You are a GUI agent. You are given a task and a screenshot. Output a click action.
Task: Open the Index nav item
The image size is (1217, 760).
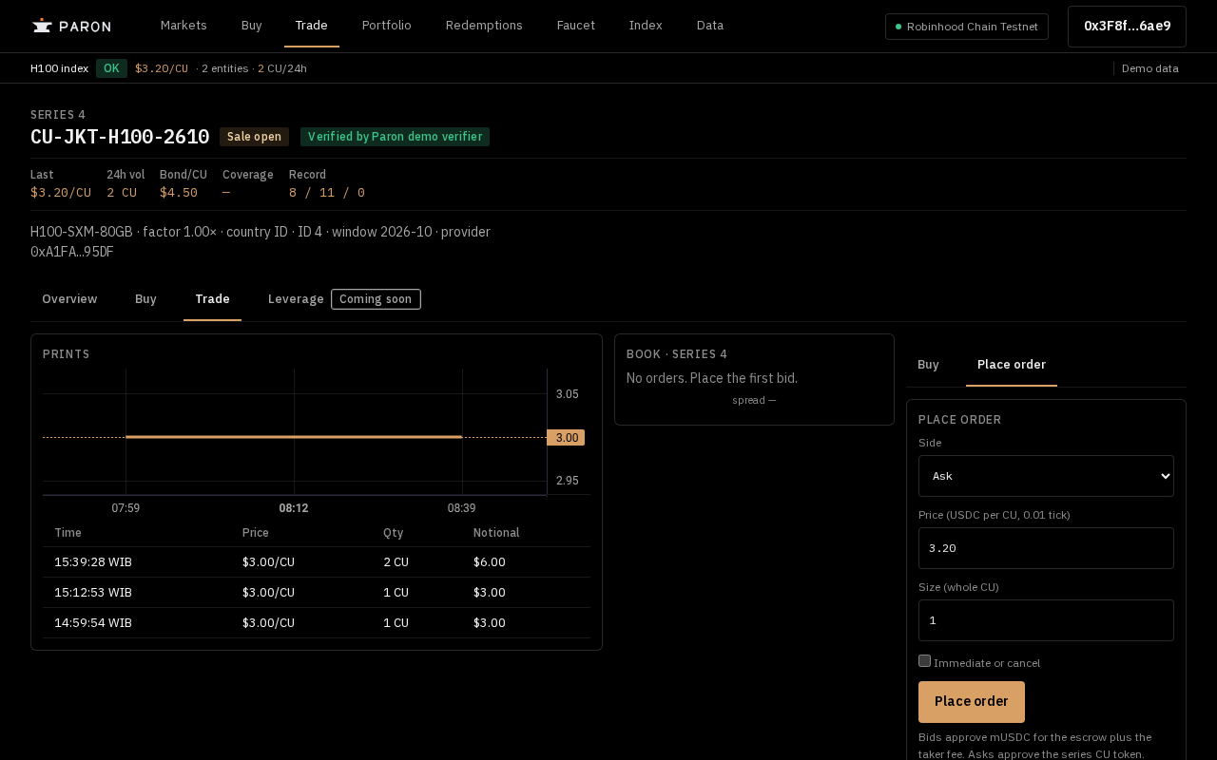646,26
